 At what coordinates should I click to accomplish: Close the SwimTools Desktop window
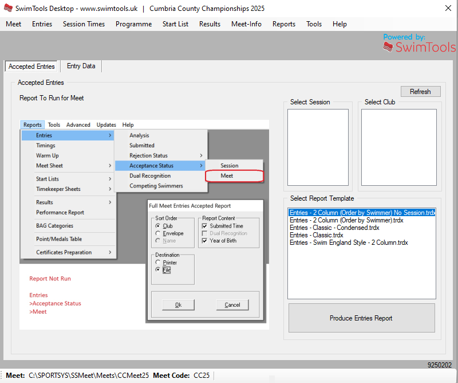[x=447, y=9]
